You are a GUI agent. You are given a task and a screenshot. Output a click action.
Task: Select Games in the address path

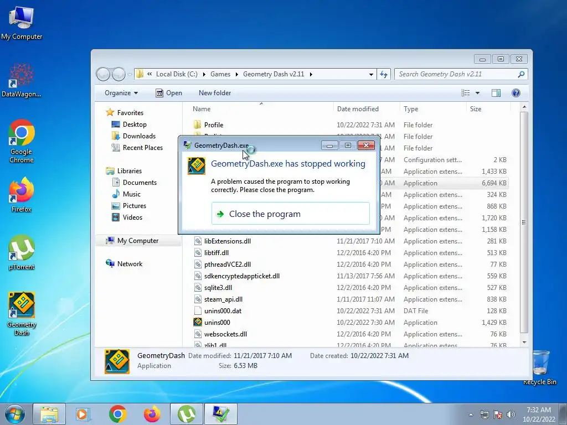[x=220, y=74]
